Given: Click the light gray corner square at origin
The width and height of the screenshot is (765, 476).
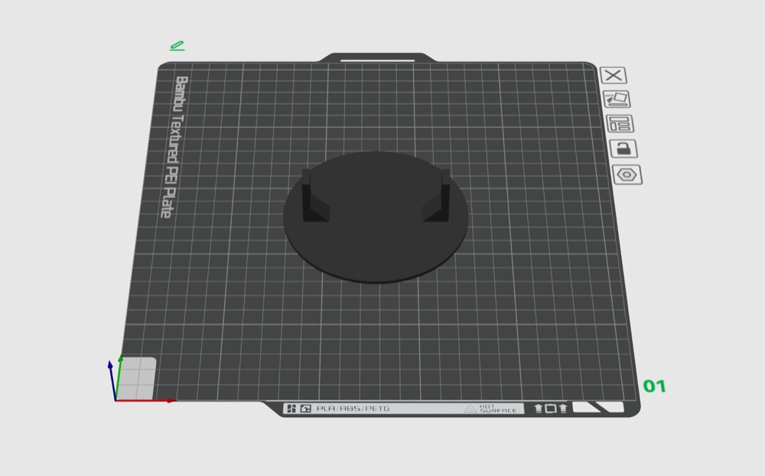Looking at the screenshot, I should point(137,378).
